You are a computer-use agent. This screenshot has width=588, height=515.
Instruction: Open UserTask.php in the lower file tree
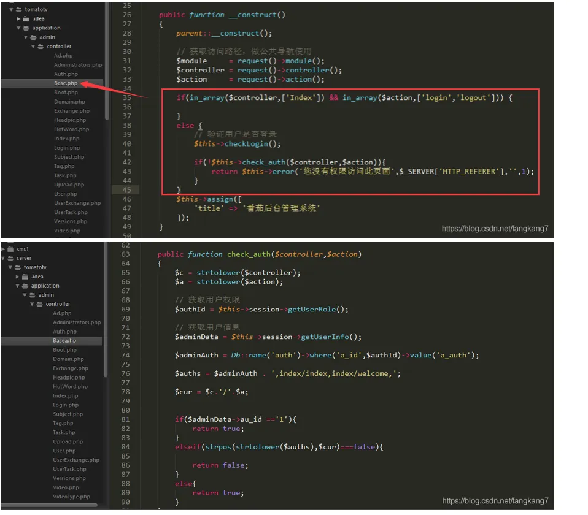click(x=69, y=469)
